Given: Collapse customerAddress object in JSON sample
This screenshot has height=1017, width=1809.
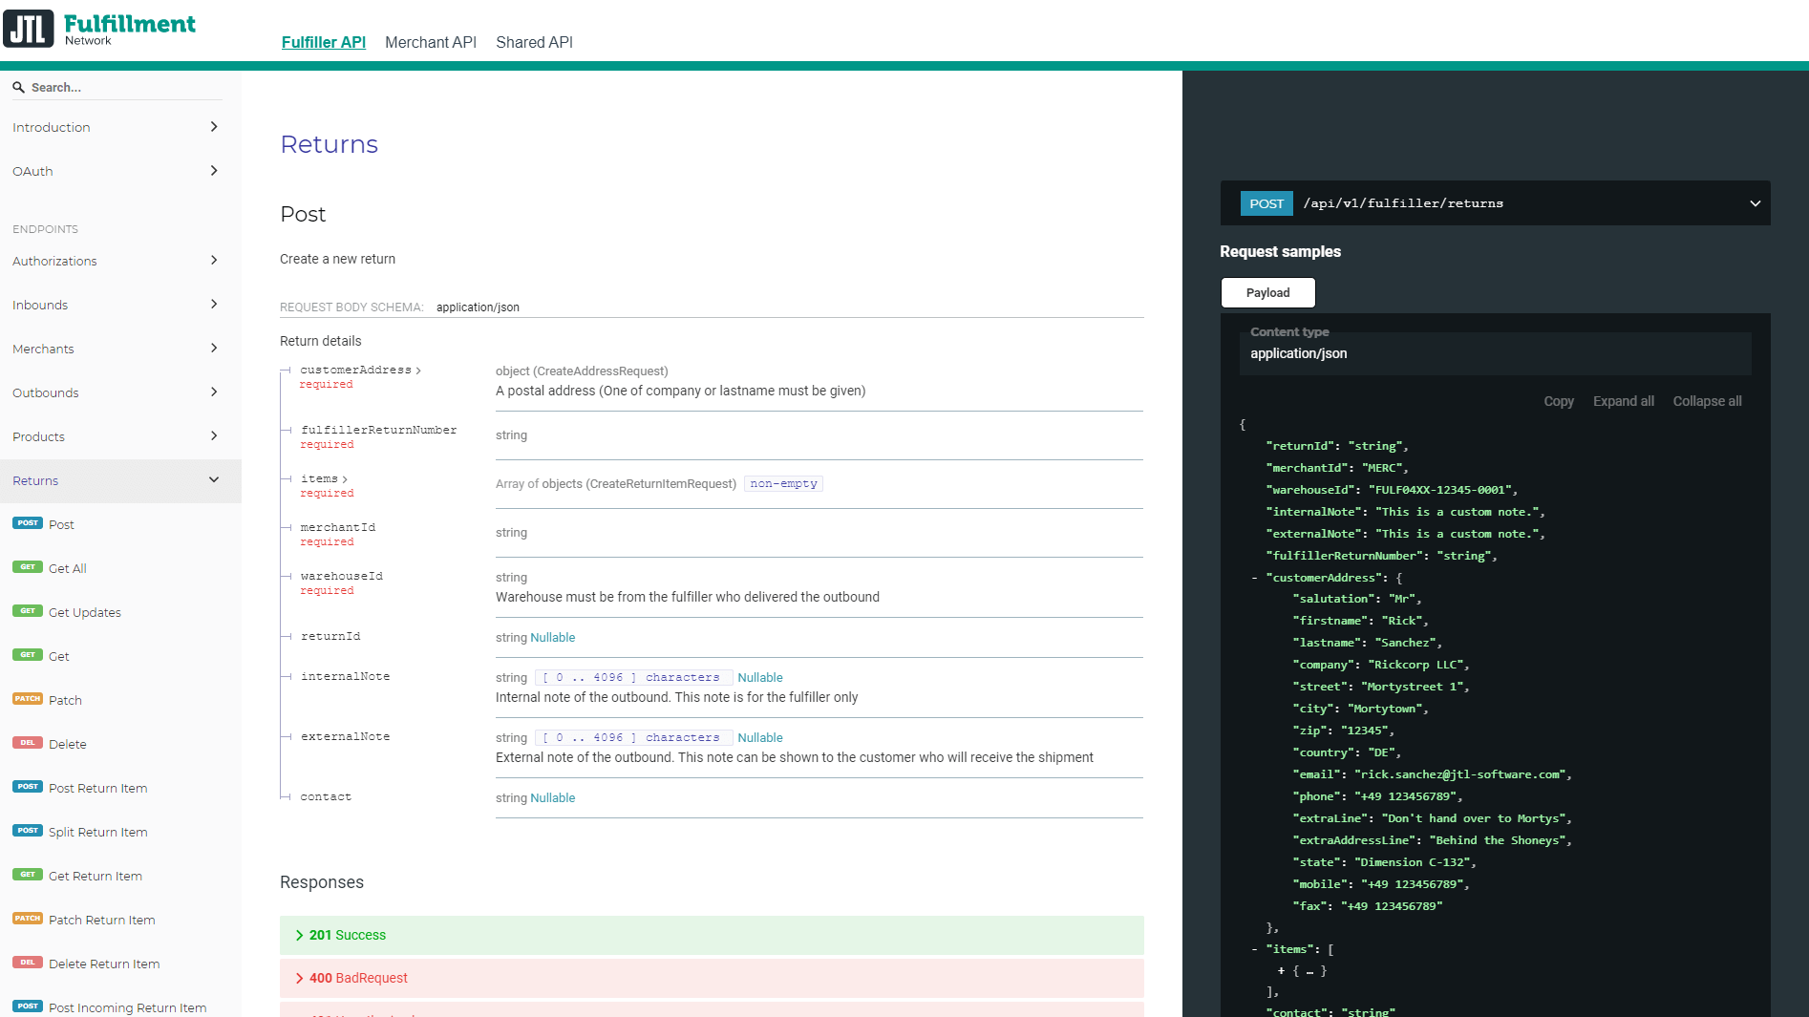Looking at the screenshot, I should 1254,578.
